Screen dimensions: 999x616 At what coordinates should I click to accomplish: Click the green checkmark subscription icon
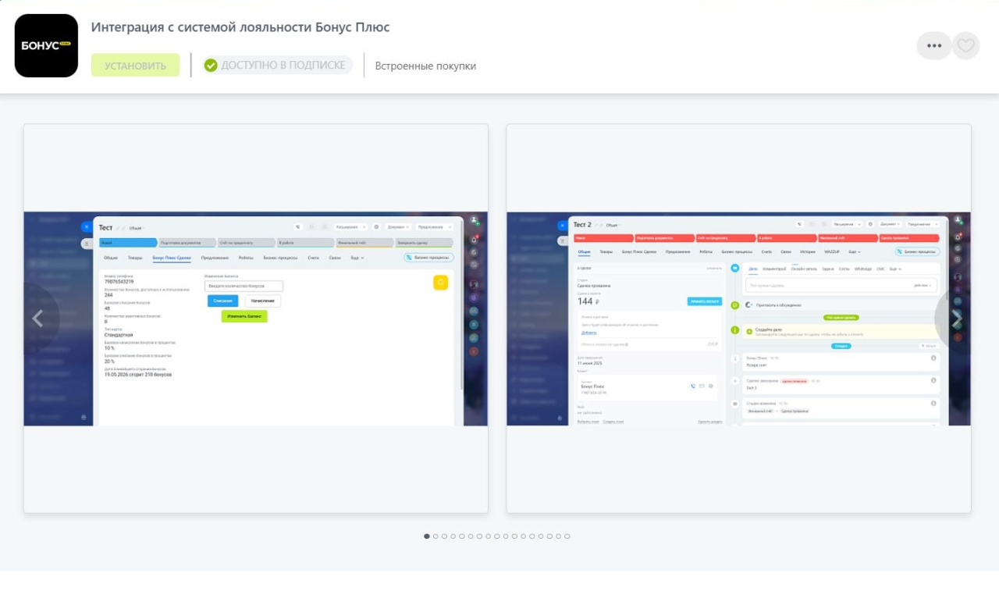pos(211,65)
